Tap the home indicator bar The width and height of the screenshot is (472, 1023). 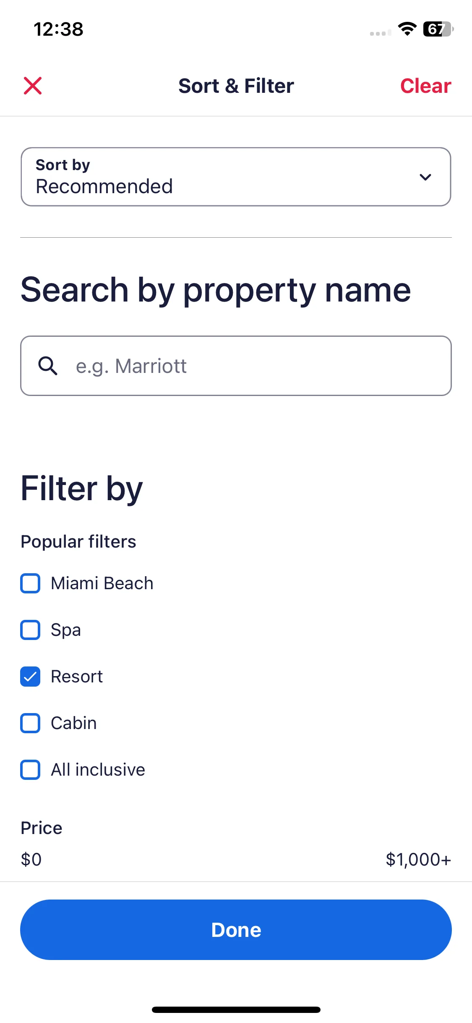236,1010
